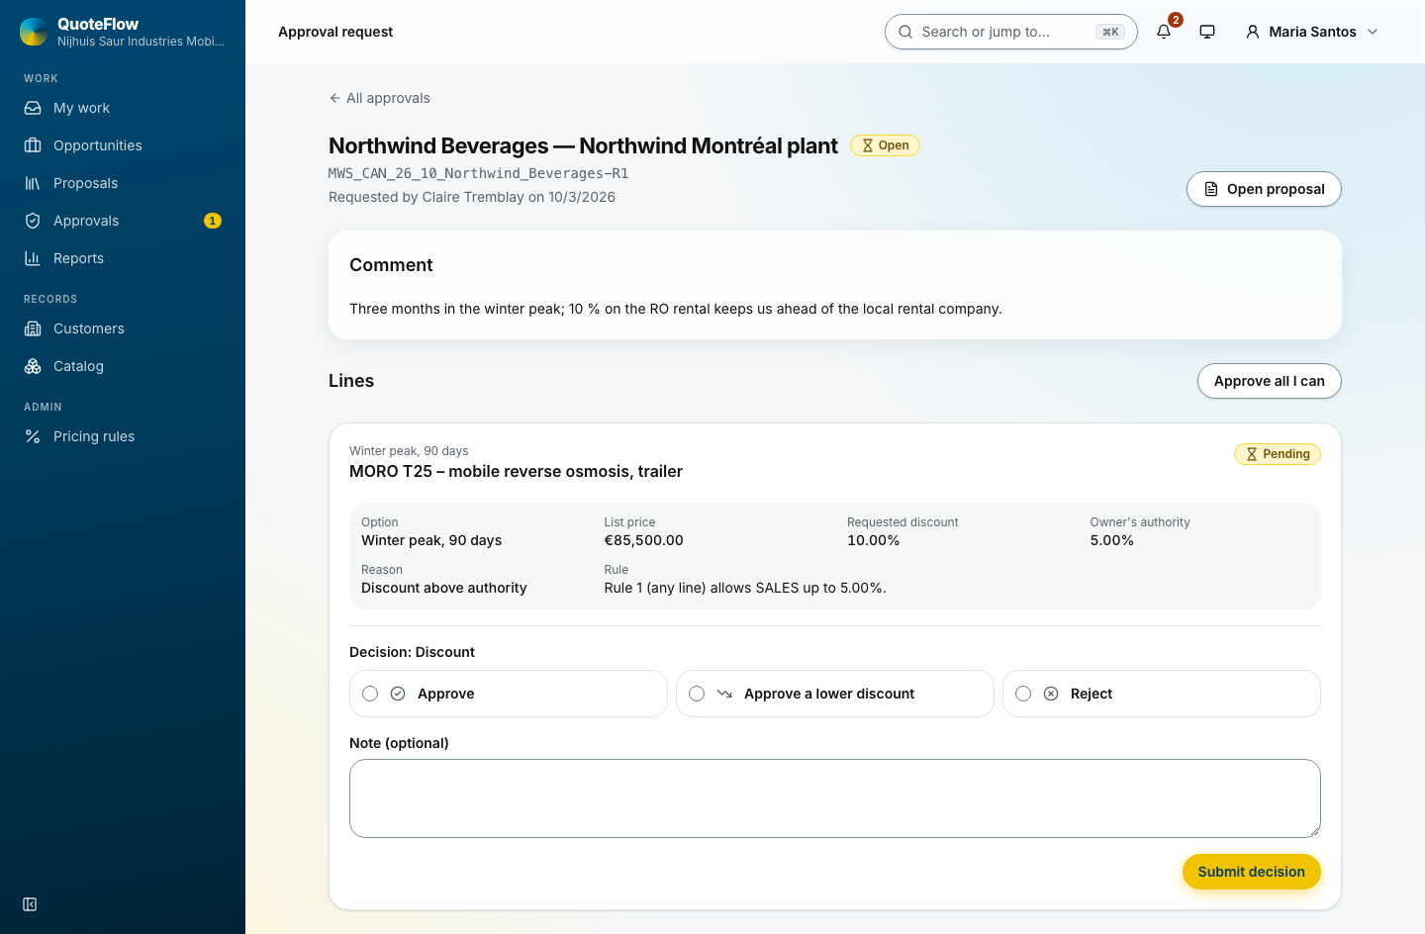This screenshot has width=1425, height=934.
Task: Navigate to Reports section
Action: [123, 258]
